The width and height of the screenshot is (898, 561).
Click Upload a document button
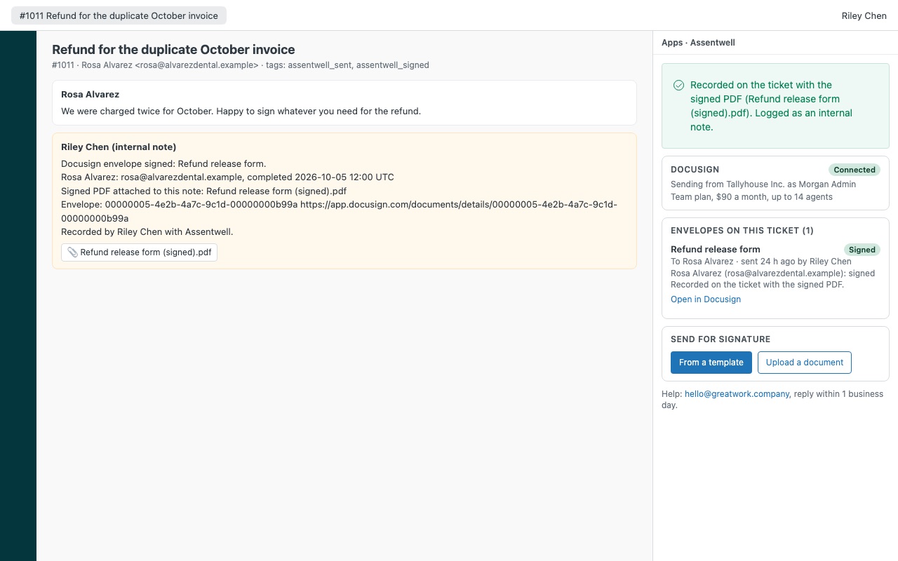pyautogui.click(x=804, y=363)
